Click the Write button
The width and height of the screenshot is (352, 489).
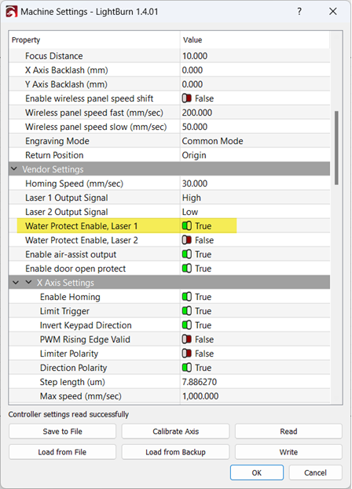click(x=288, y=452)
